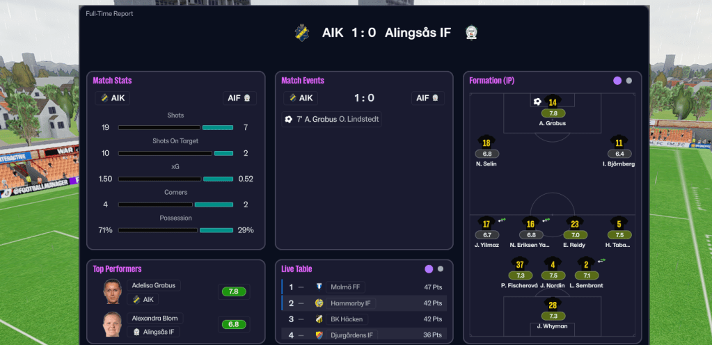Image resolution: width=712 pixels, height=345 pixels.
Task: Click Alexandra Blom's player portrait
Action: click(x=111, y=324)
